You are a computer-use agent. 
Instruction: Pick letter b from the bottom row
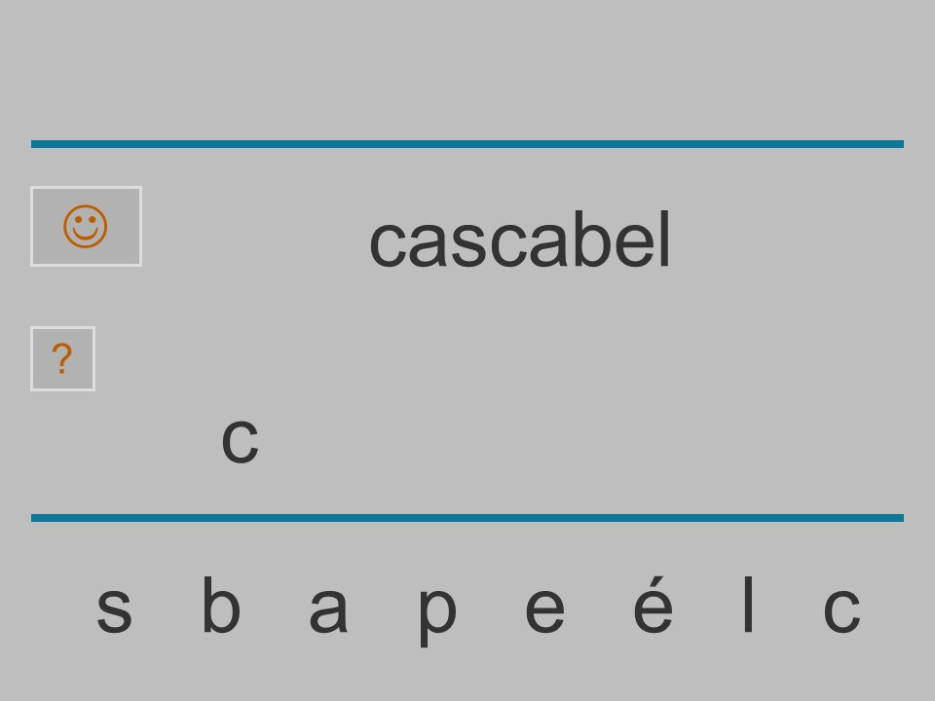point(221,604)
